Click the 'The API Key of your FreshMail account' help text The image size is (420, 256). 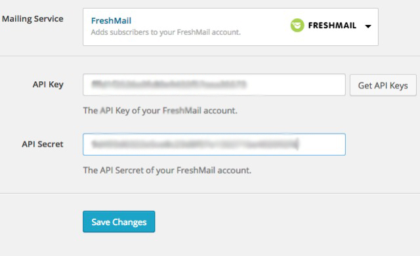[160, 111]
